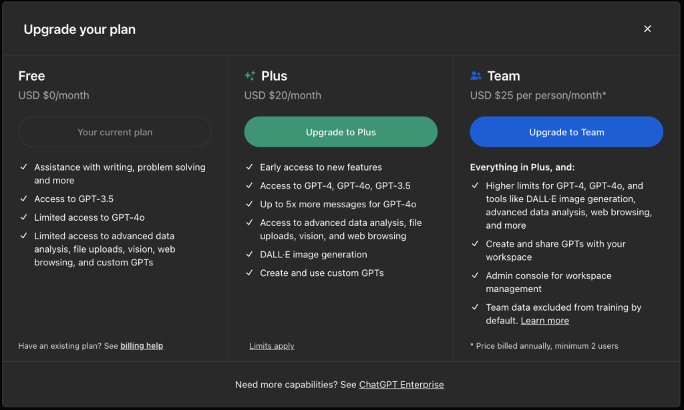Click the Your current plan button
The image size is (684, 410).
[115, 132]
